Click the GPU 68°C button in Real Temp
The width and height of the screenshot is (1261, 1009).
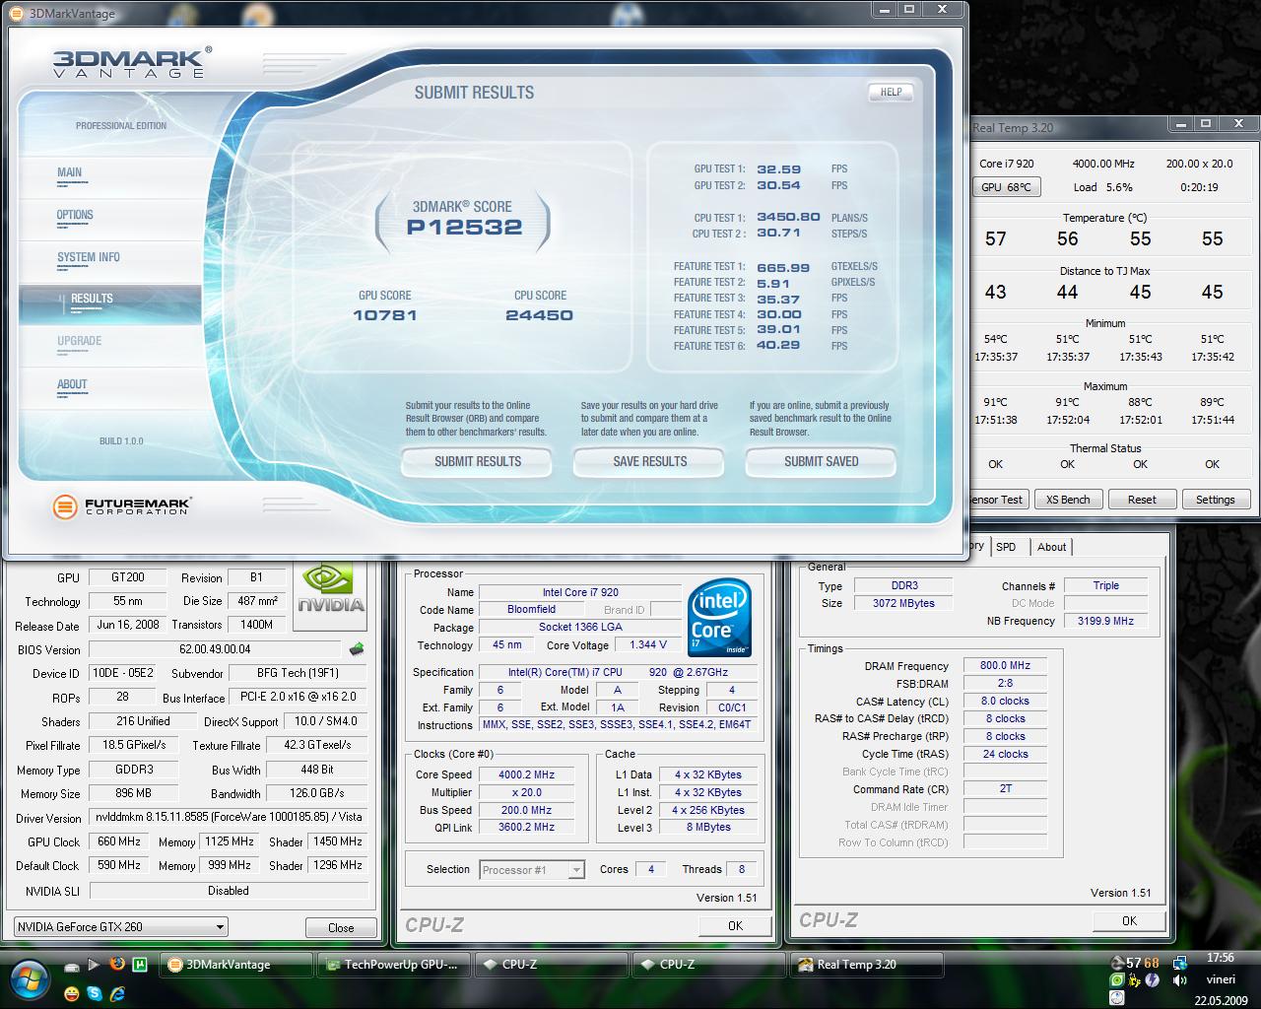1006,186
